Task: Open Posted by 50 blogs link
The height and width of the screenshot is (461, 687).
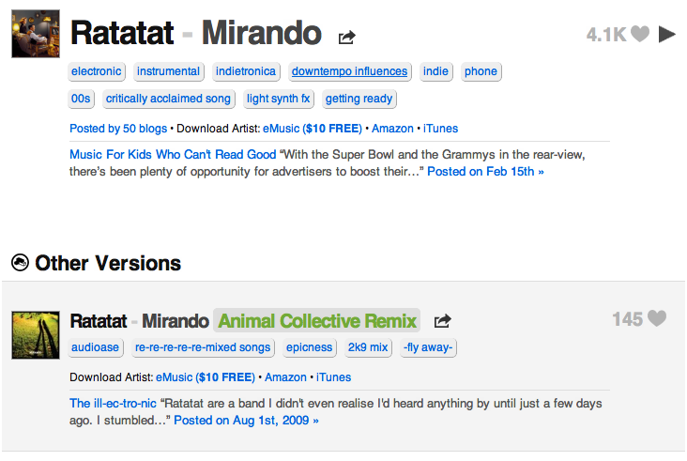Action: pyautogui.click(x=118, y=129)
